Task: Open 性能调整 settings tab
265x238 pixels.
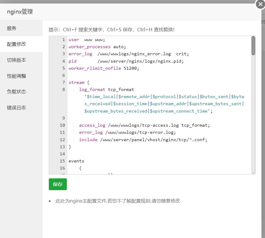Action: point(21,76)
